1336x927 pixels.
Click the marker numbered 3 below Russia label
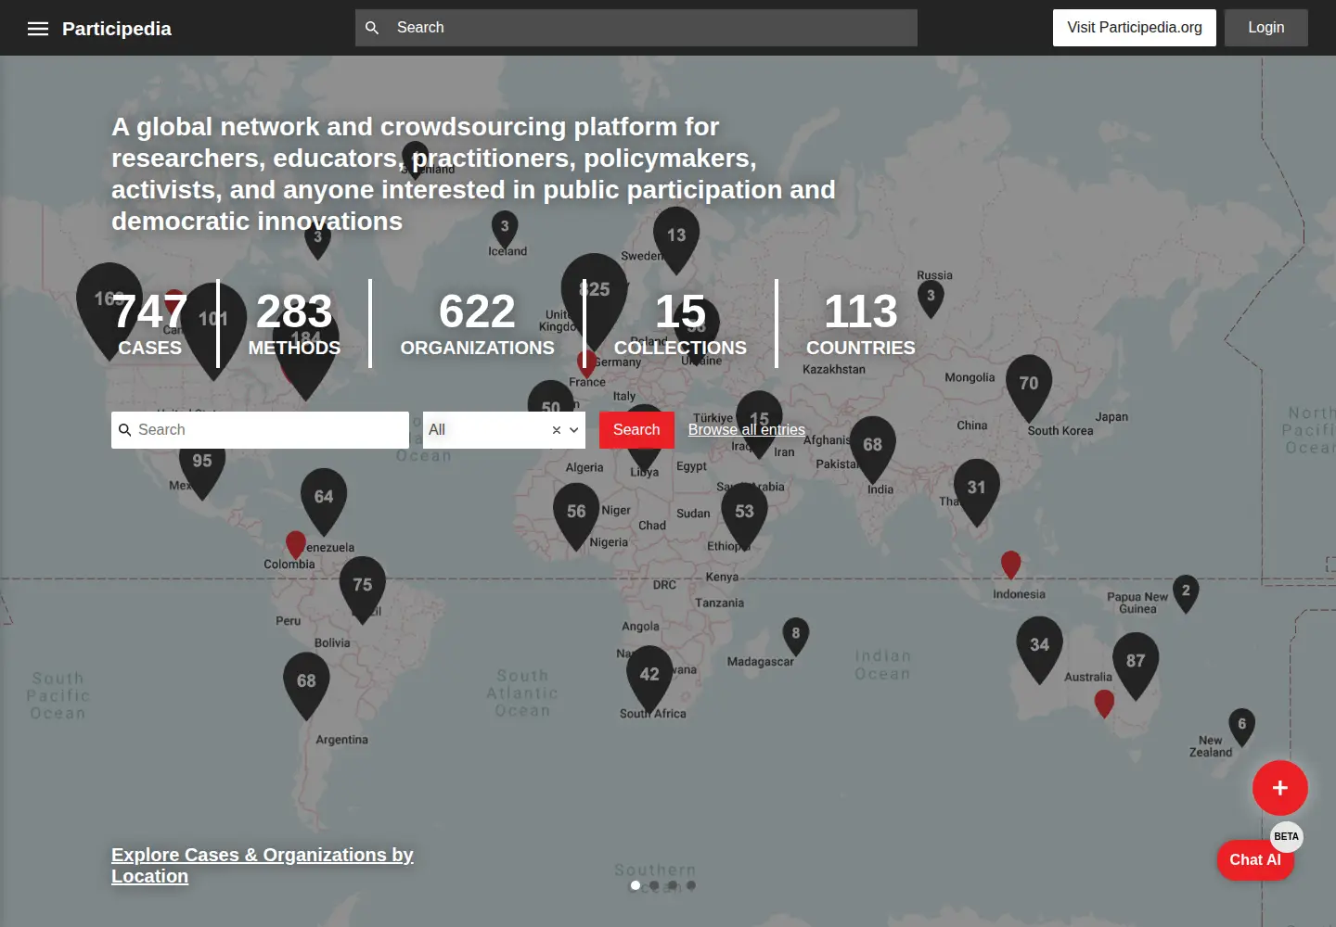(931, 298)
